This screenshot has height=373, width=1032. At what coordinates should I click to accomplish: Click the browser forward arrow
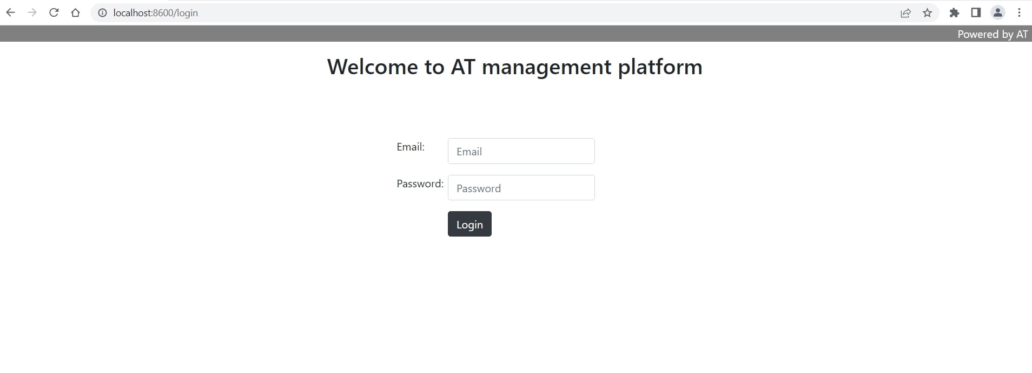point(32,12)
